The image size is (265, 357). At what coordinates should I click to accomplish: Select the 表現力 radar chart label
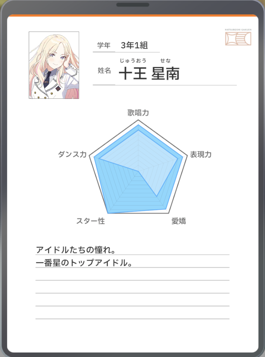pos(201,155)
